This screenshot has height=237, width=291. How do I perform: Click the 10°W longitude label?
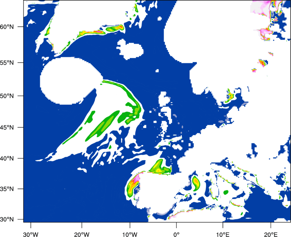(x=129, y=234)
